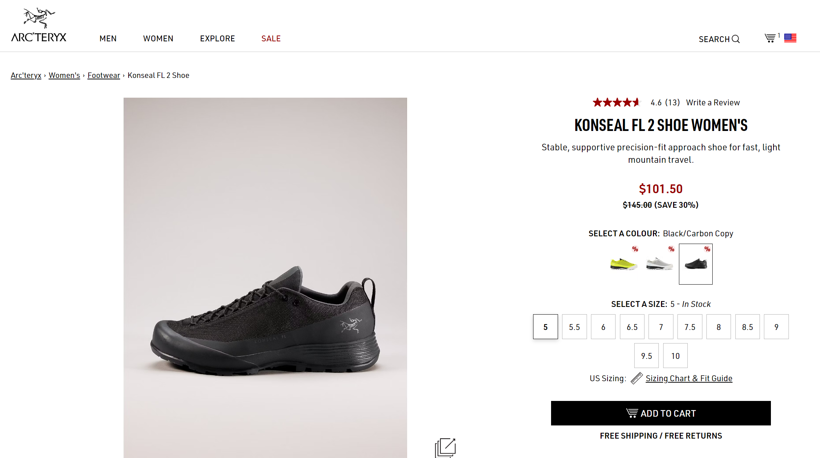The height and width of the screenshot is (458, 820).
Task: Click the ruler sizing icon
Action: coord(636,378)
